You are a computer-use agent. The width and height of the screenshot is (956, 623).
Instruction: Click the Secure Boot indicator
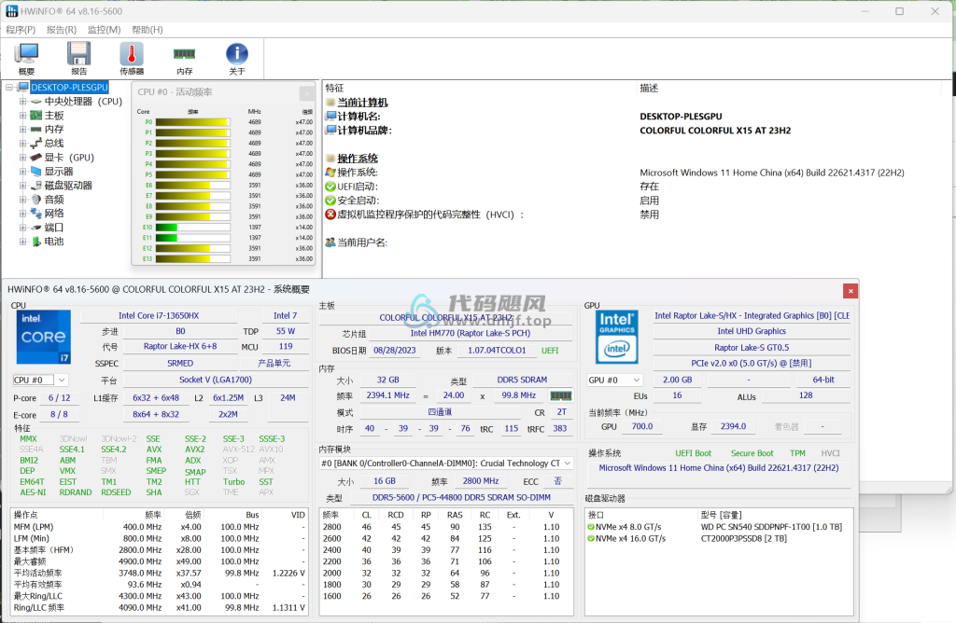(752, 453)
